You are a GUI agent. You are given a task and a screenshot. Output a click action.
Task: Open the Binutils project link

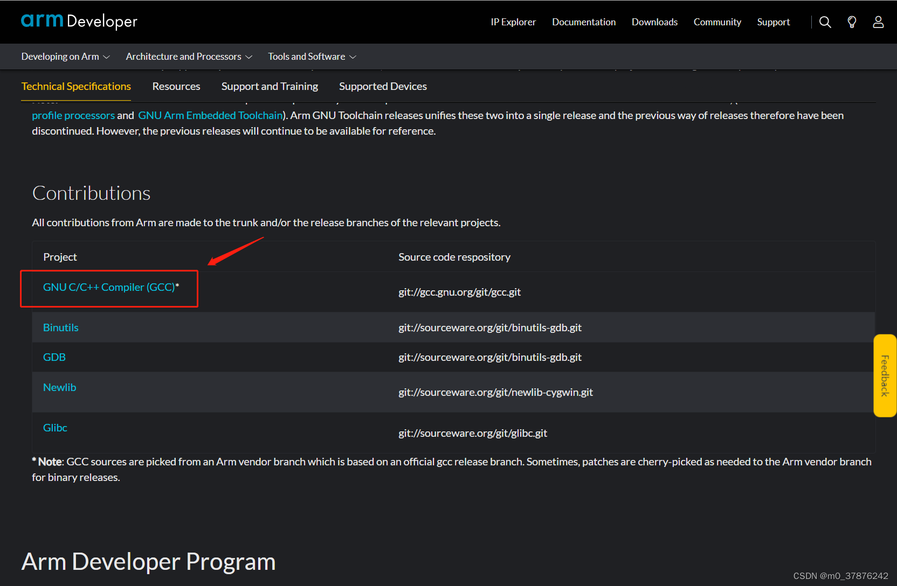click(x=61, y=327)
